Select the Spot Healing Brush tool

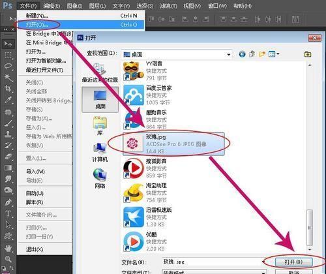8,112
